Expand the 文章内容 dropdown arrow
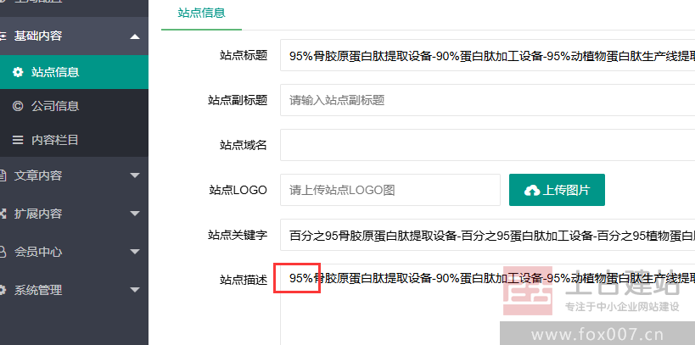The width and height of the screenshot is (695, 345). coord(135,175)
